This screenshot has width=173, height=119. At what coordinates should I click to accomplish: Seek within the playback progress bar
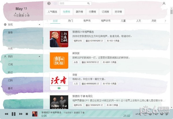(x=85, y=116)
